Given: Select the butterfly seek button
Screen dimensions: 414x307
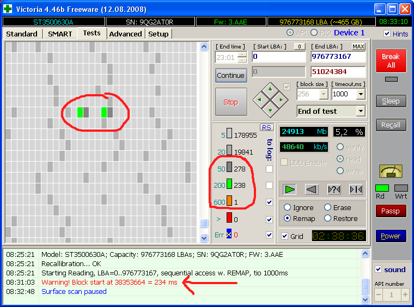Looking at the screenshot, I should (x=356, y=189).
